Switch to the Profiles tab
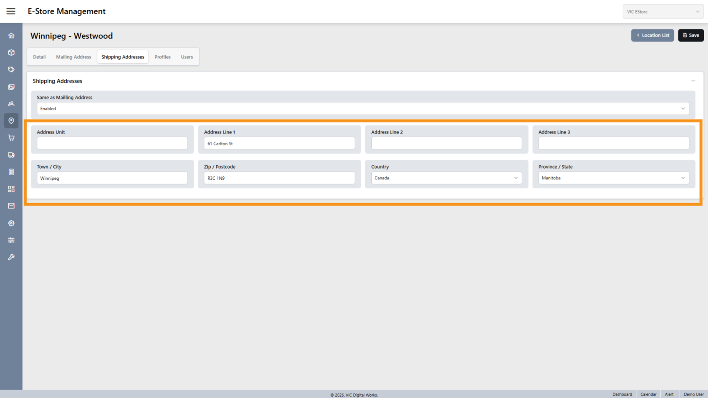708x398 pixels. 162,57
